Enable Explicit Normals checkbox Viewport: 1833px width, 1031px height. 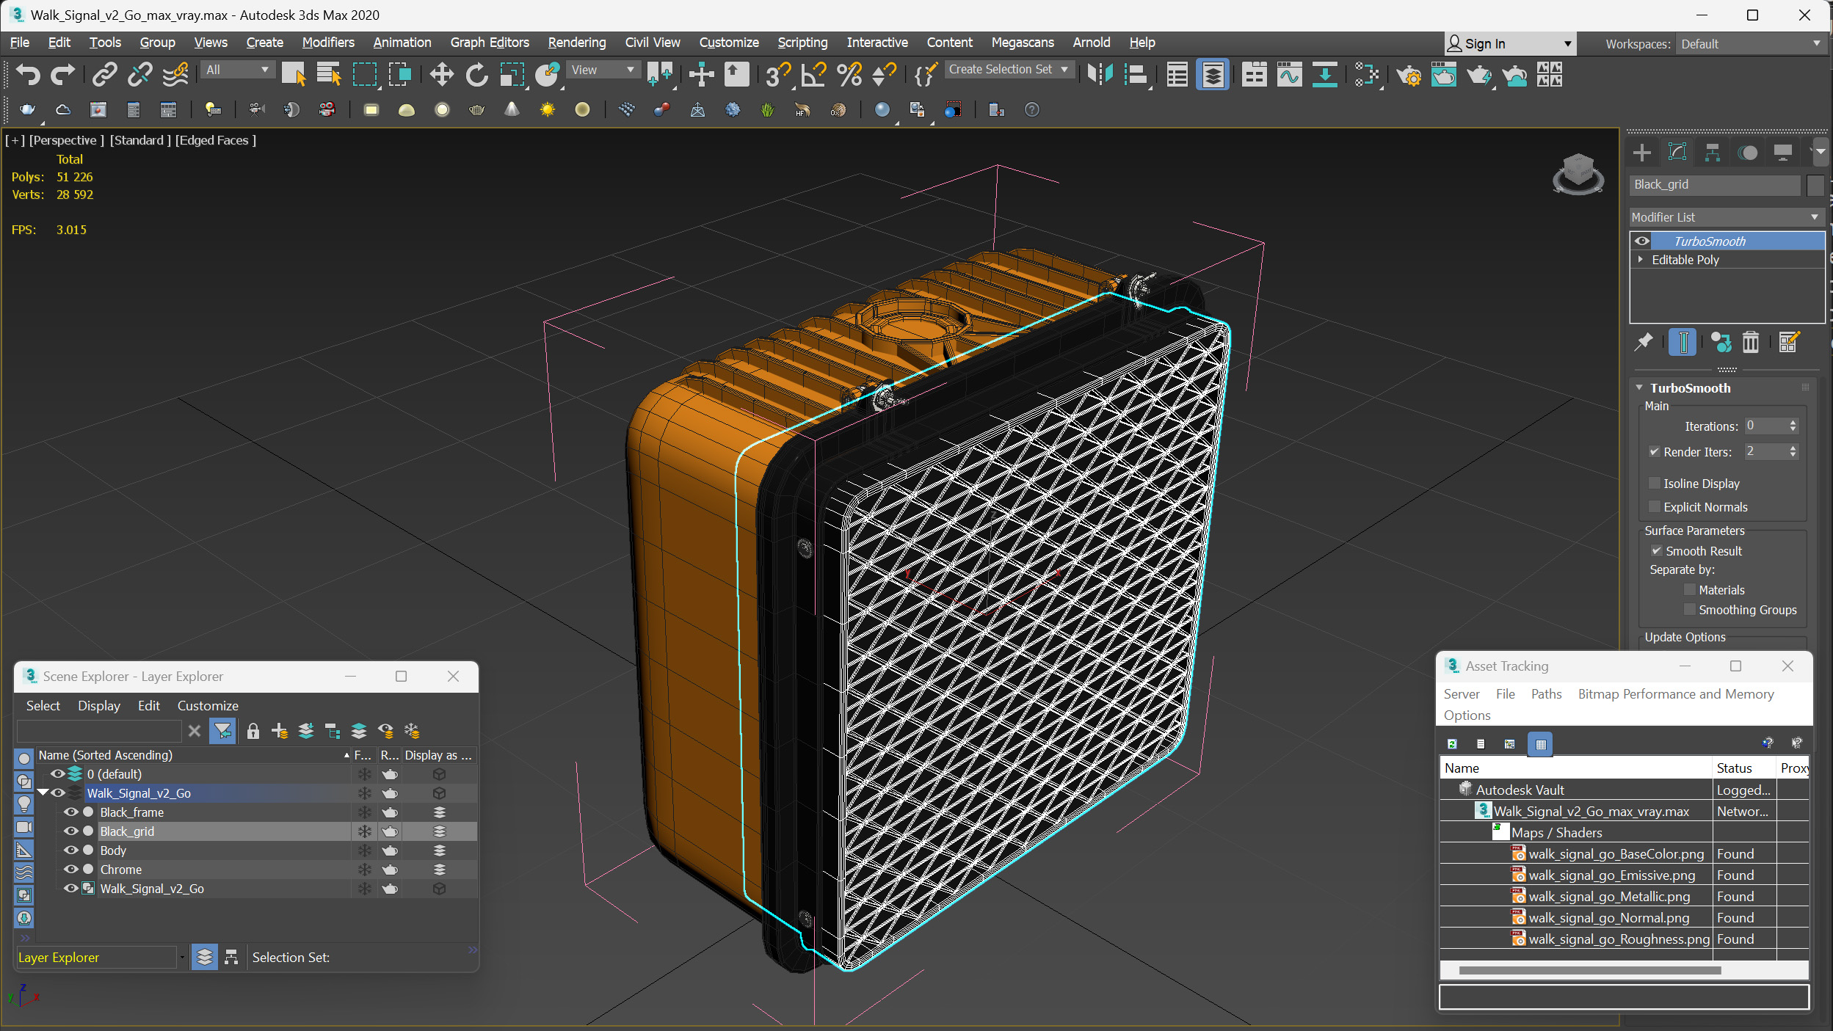pyautogui.click(x=1654, y=507)
